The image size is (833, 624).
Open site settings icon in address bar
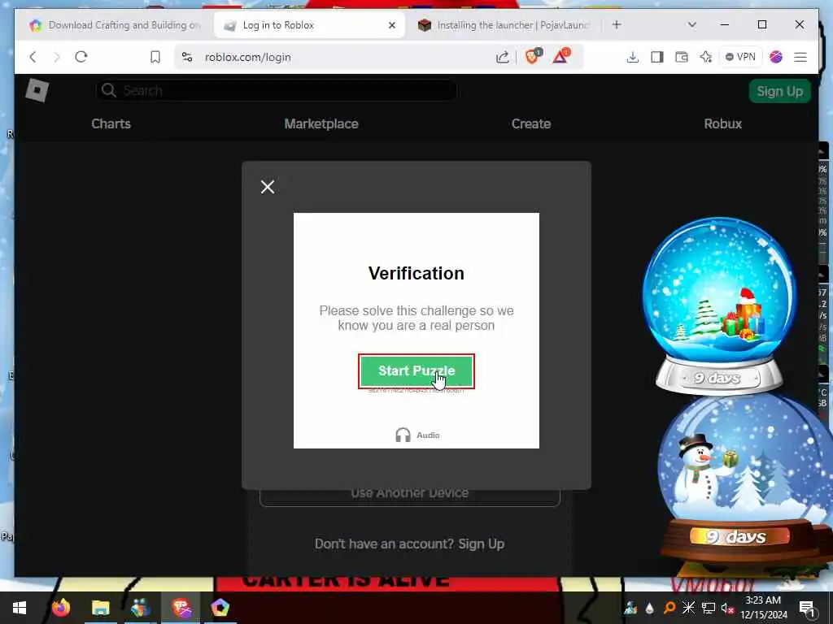point(187,57)
